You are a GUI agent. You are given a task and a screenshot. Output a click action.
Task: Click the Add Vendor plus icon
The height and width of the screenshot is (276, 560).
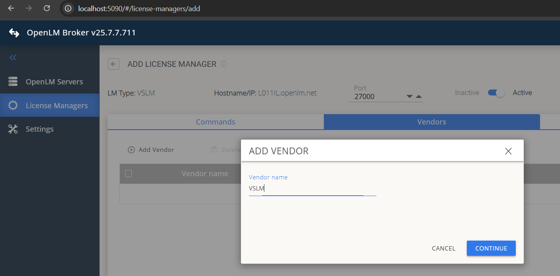131,150
